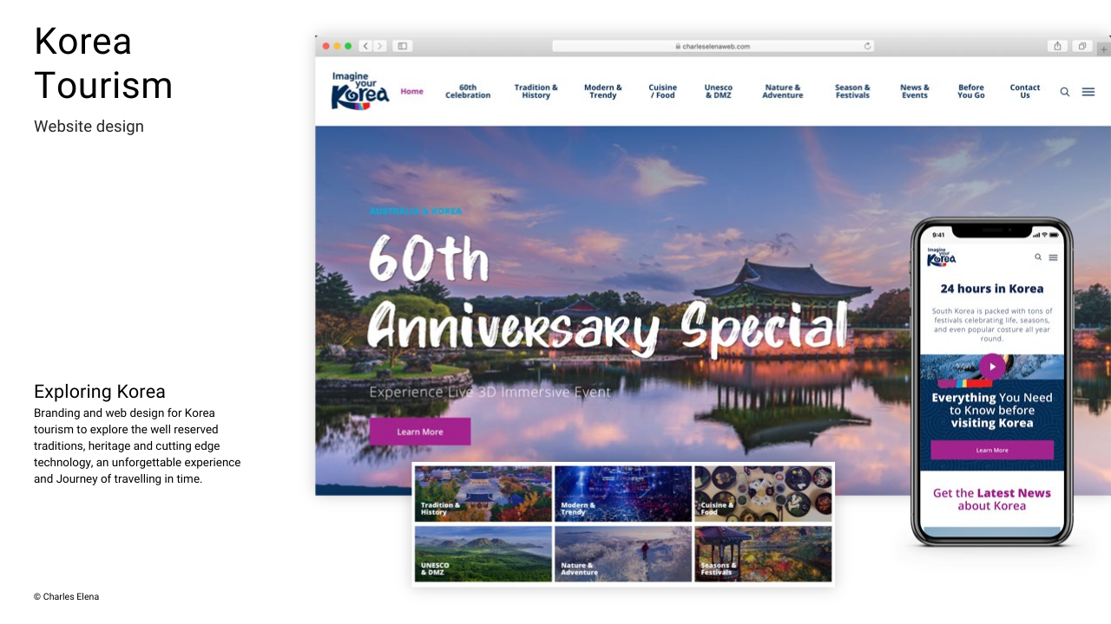This screenshot has width=1111, height=624.
Task: Tap the Learn More button on the phone
Action: coord(991,450)
